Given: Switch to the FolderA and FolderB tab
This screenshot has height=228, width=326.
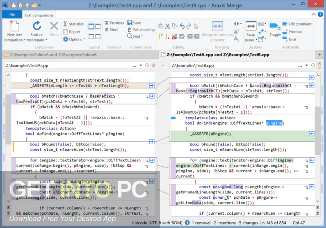Looking at the screenshot, I should [x=80, y=55].
